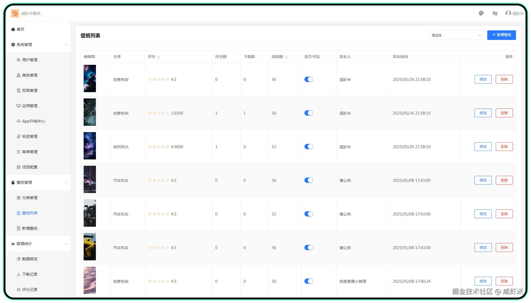Disable visibility for 自然风光 wallpaper row
The width and height of the screenshot is (531, 303).
tap(309, 147)
